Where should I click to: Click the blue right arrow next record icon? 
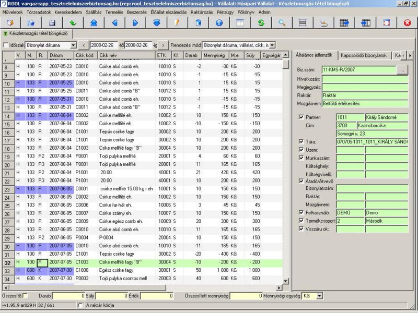pyautogui.click(x=135, y=23)
